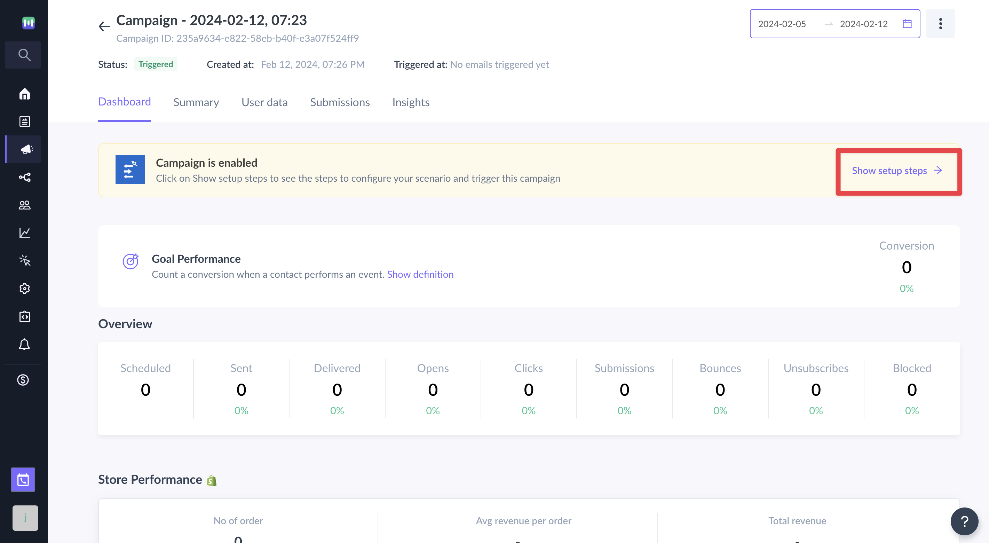Expand the date range picker calendar
This screenshot has width=989, height=543.
pyautogui.click(x=907, y=23)
